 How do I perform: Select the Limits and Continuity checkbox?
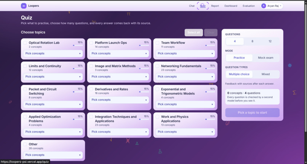point(25,66)
